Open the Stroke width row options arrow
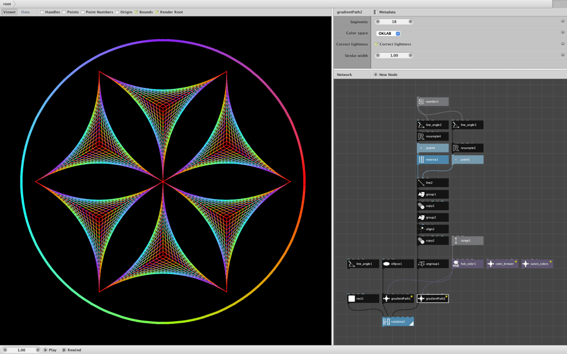Image resolution: width=567 pixels, height=354 pixels. point(562,56)
